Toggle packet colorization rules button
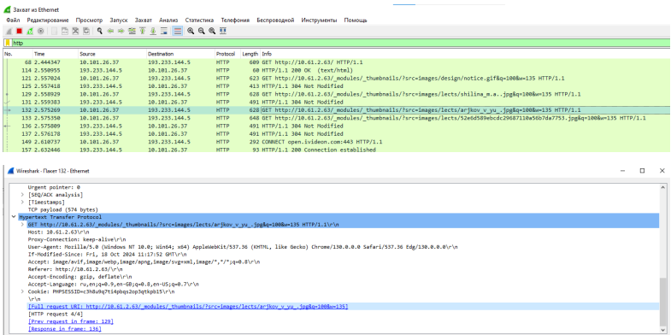Viewport: 671px width, 335px height. click(x=177, y=32)
